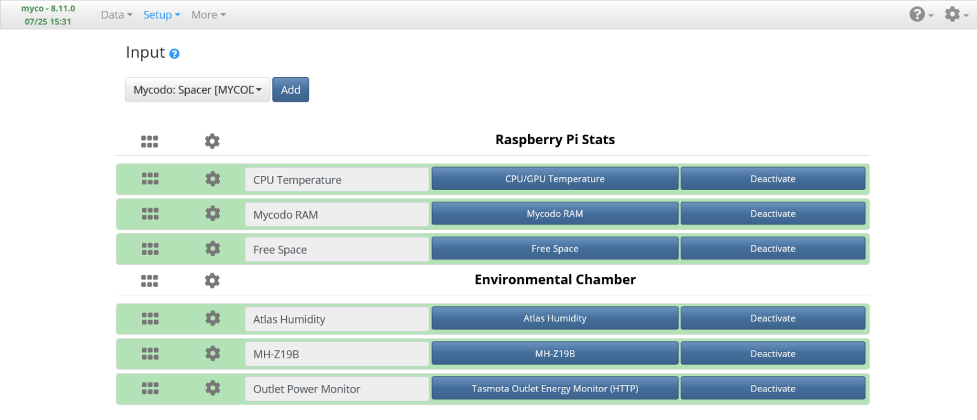Viewport: 977px width, 420px height.
Task: Click the Atlas Humidity name field
Action: pyautogui.click(x=336, y=319)
